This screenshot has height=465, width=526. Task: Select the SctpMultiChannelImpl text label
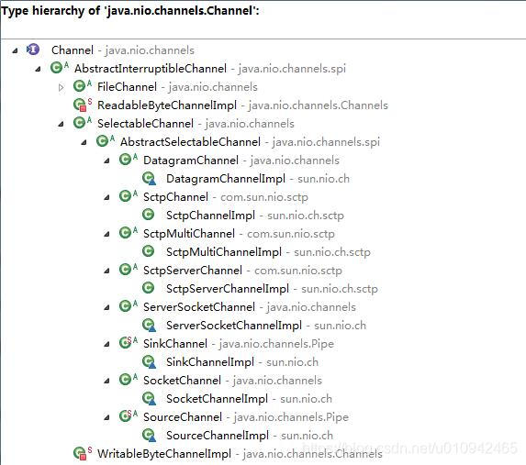224,252
